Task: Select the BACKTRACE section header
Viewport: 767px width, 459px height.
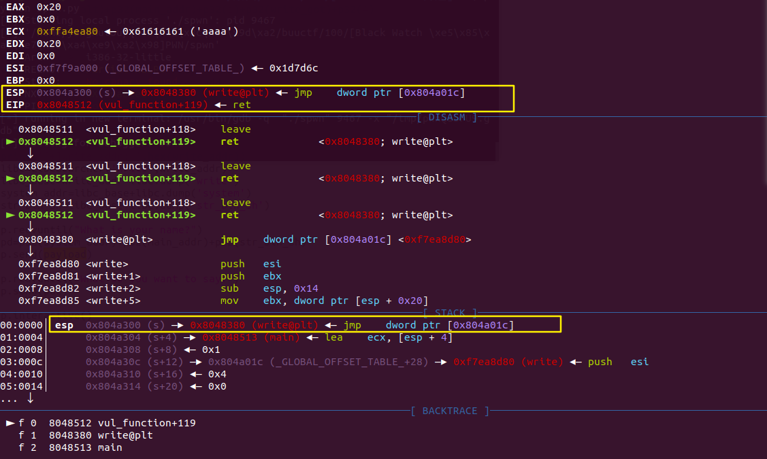Action: click(x=450, y=411)
